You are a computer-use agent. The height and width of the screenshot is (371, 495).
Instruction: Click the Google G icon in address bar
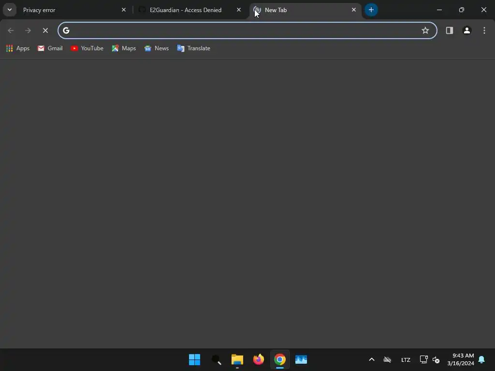click(x=66, y=30)
